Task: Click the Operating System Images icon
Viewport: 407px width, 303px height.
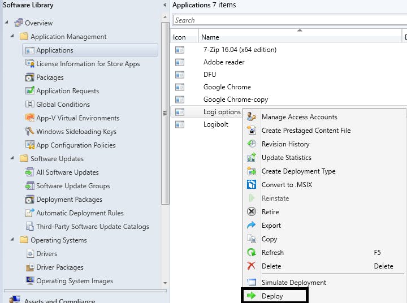Action: [x=30, y=281]
